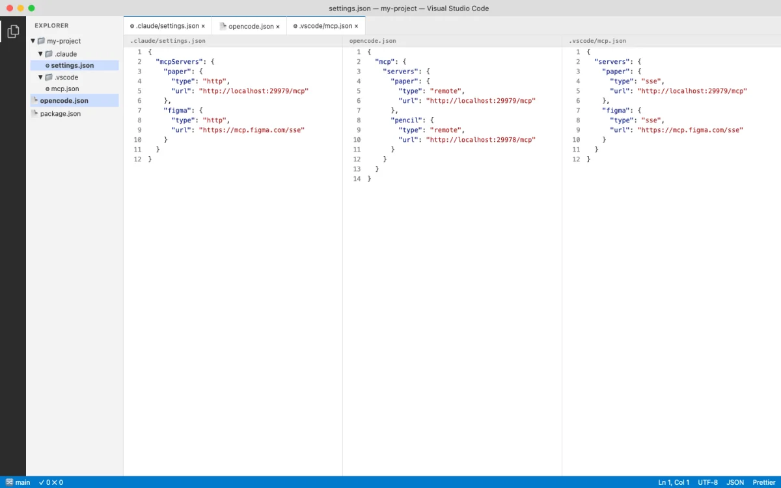The height and width of the screenshot is (488, 781).
Task: Close the .claude/settings.json tab
Action: pos(203,26)
